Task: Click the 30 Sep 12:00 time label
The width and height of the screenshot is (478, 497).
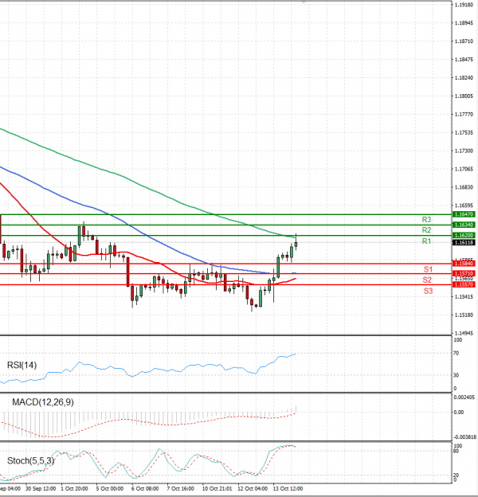Action: point(41,489)
